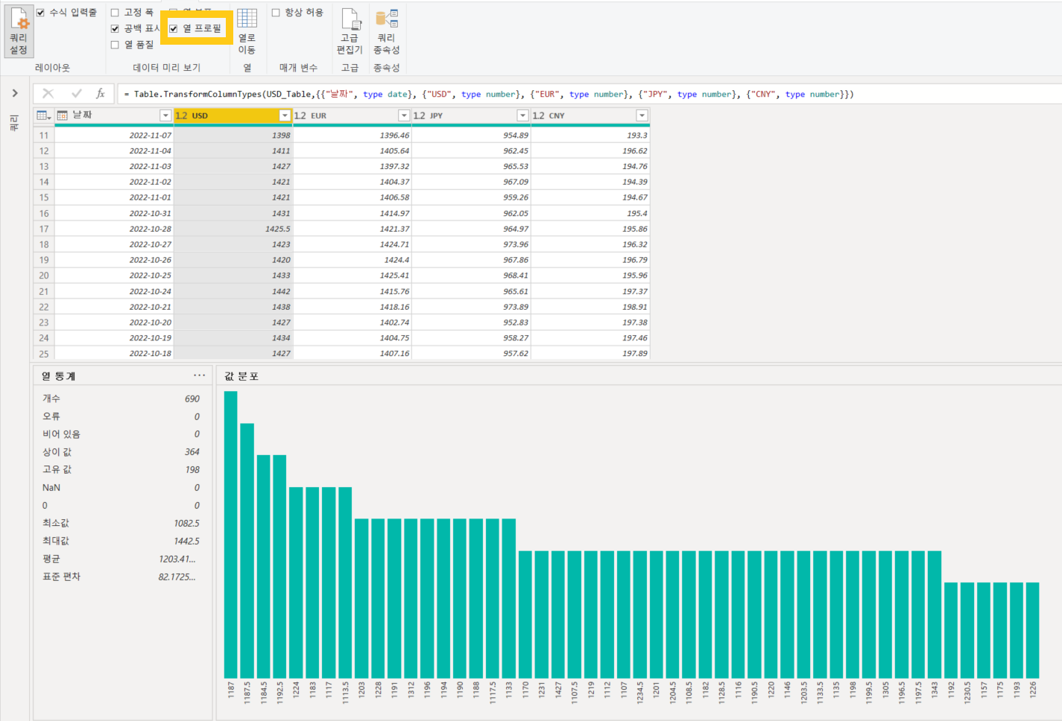Click the fx function icon
1062x721 pixels.
coord(101,93)
